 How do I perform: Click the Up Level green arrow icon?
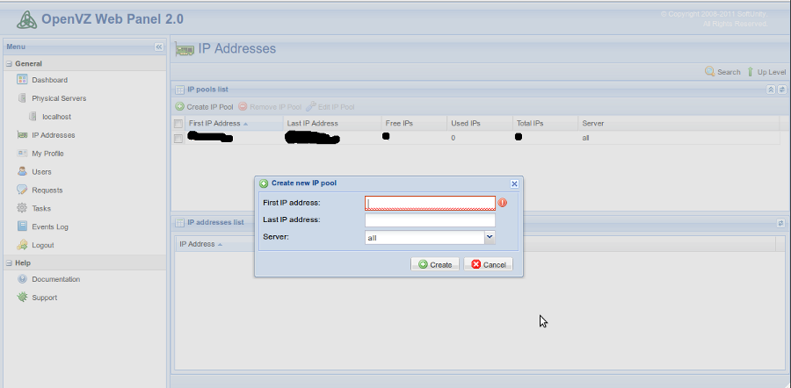click(751, 72)
